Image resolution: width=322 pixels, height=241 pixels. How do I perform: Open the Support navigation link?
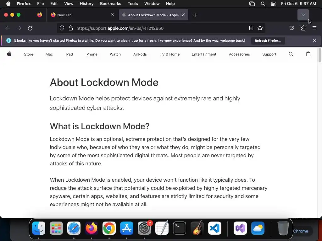(269, 54)
